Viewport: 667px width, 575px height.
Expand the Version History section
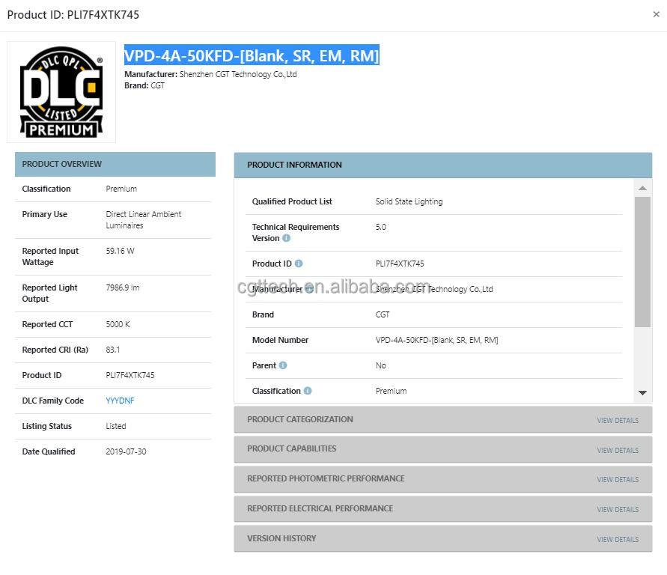click(x=443, y=538)
